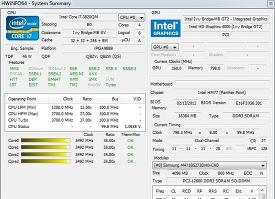Click the 1.0658 V voltage value
The height and width of the screenshot is (199, 275).
coord(132,126)
